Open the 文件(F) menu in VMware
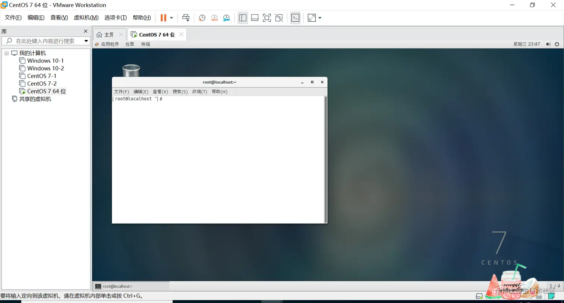The height and width of the screenshot is (303, 564). 13,18
